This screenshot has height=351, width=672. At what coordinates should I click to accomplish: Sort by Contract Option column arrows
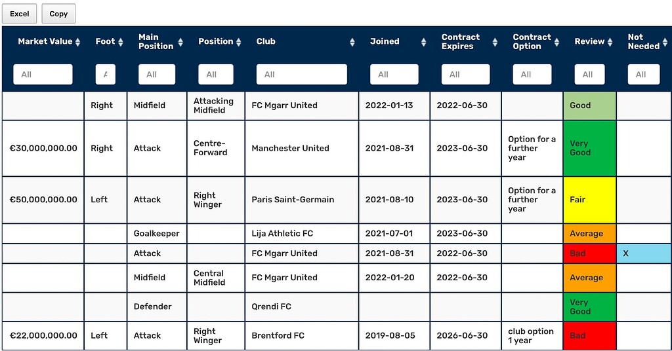point(556,42)
